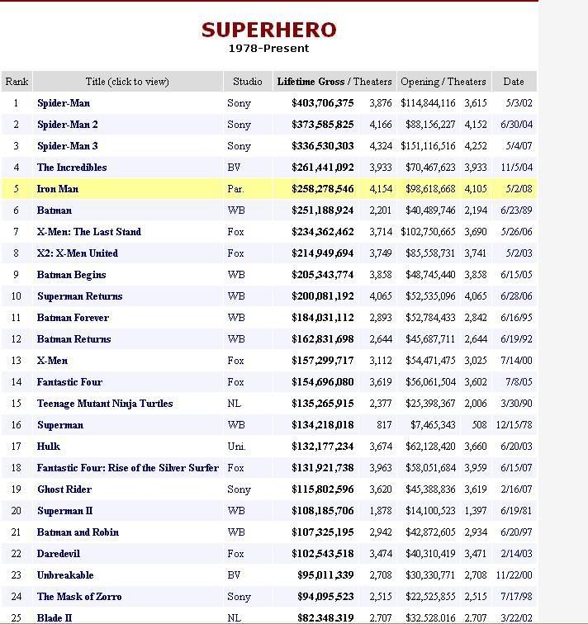The width and height of the screenshot is (588, 624).
Task: Open Teenage Mutant Ninja Turtles link
Action: point(105,404)
